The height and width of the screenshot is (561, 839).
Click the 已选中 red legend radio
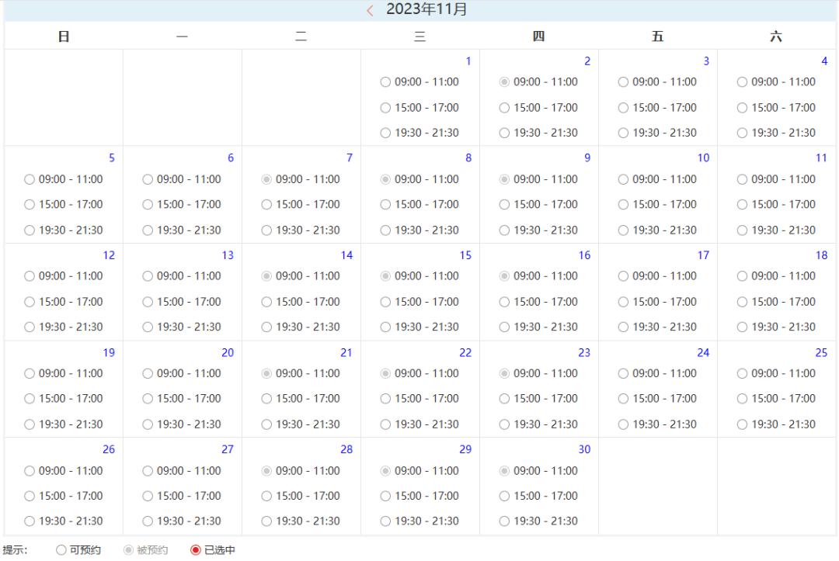[196, 550]
